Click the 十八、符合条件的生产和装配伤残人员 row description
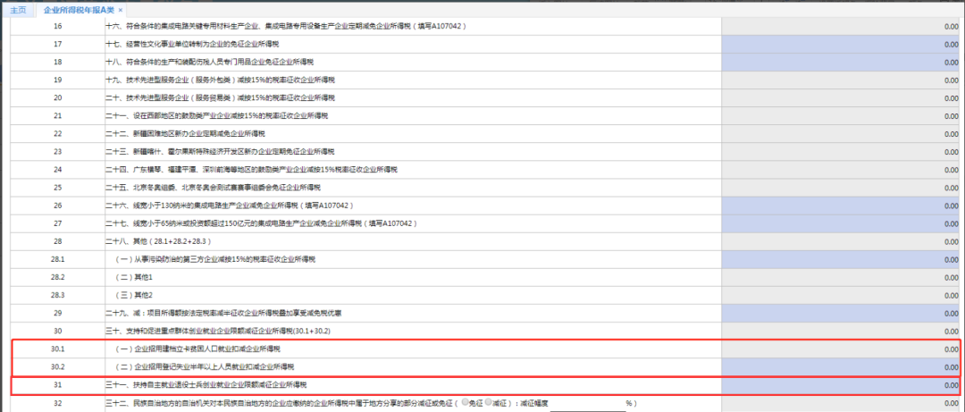Image resolution: width=965 pixels, height=412 pixels. [209, 63]
